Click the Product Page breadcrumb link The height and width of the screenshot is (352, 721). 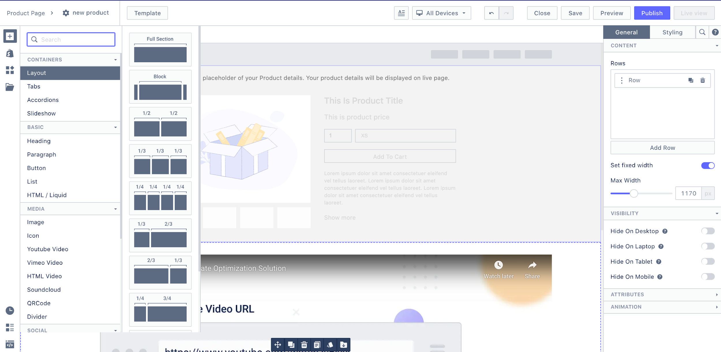coord(26,13)
